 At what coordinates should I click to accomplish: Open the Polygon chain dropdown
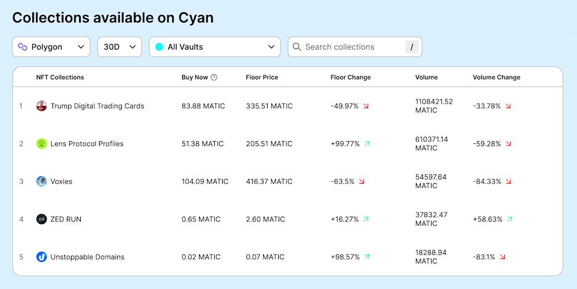(x=51, y=47)
